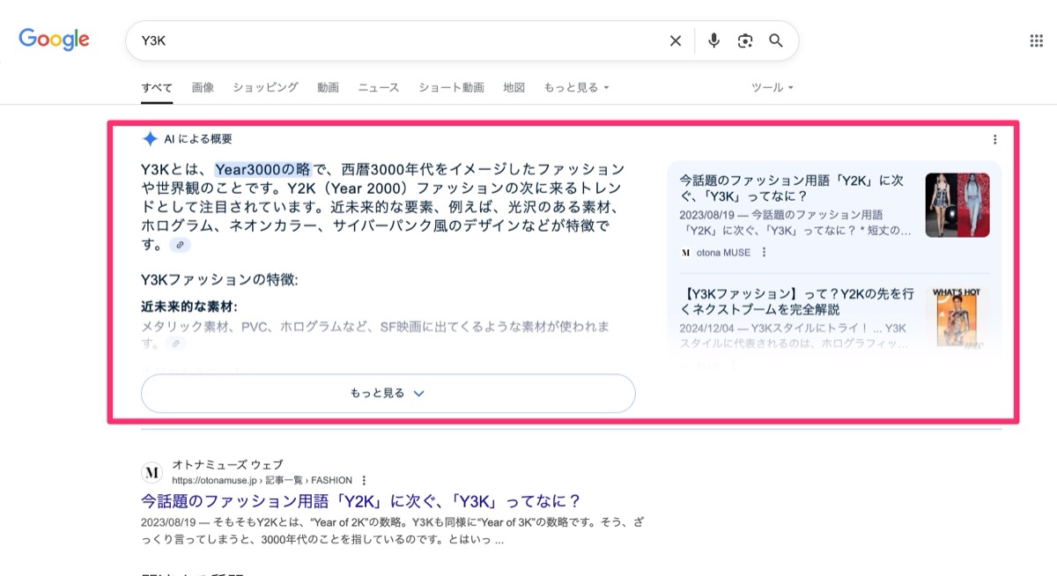Click the 2023/08/19 date in first result snippet
Viewport: 1057px width, 576px height.
168,522
